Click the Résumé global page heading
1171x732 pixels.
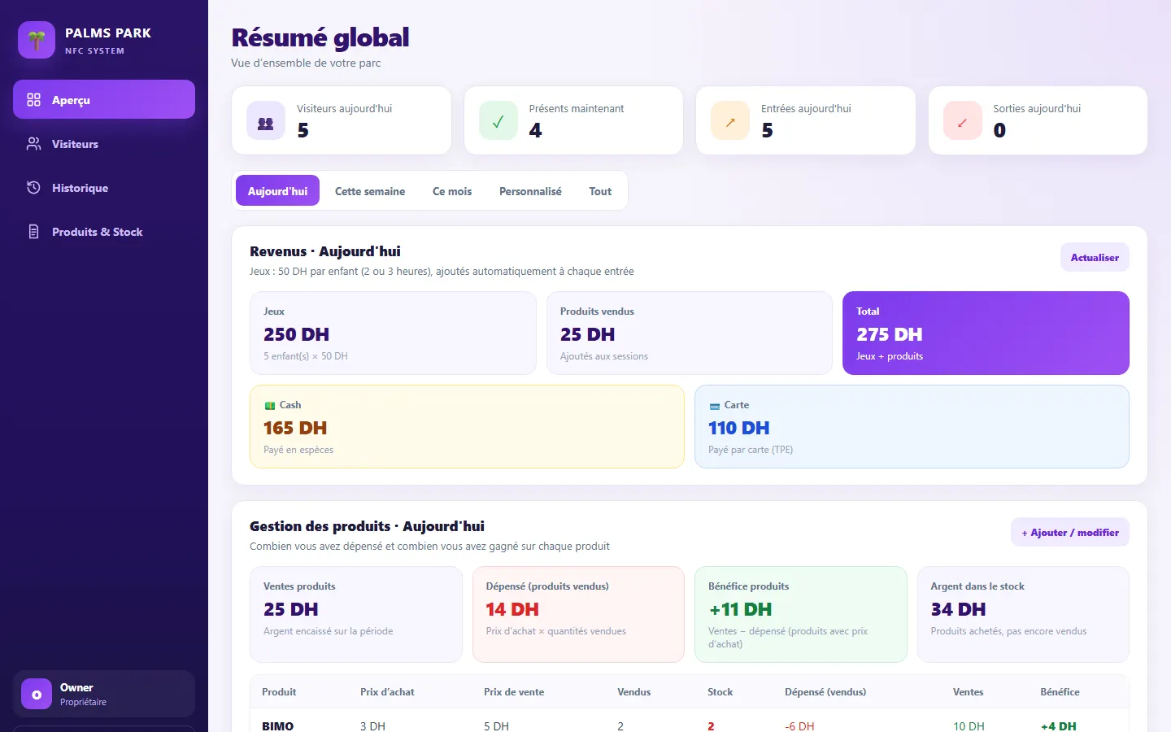tap(320, 37)
